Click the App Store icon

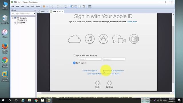click(104, 39)
